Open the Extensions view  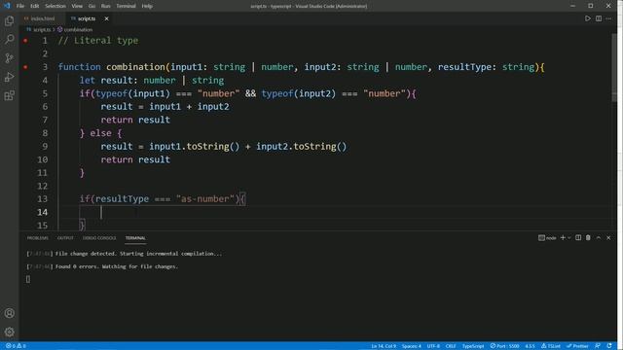9,95
